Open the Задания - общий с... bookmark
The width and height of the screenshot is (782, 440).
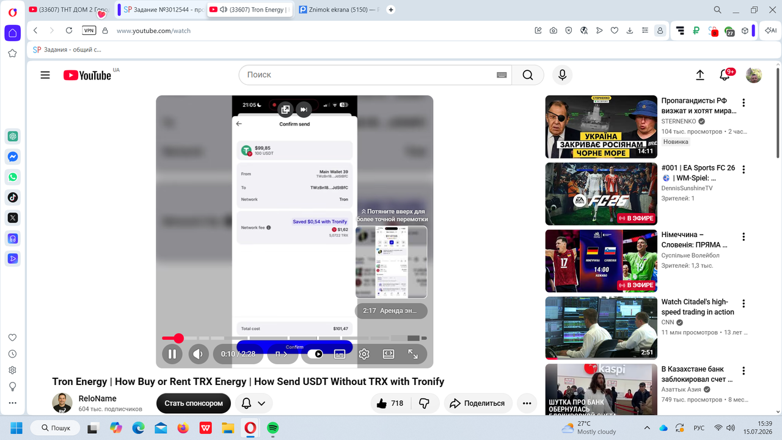click(67, 50)
